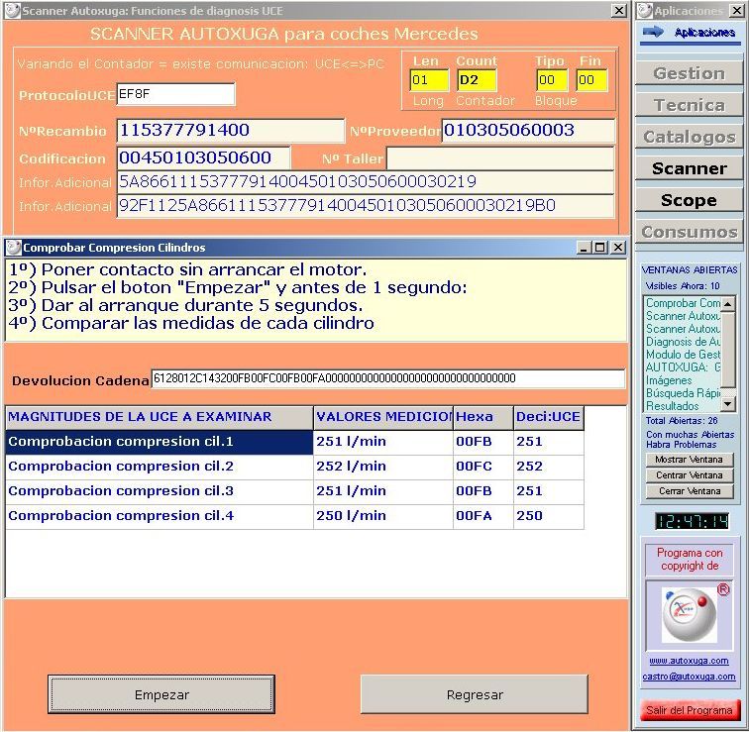Screen dimensions: 749x732
Task: Close the Scanner Autoxuga diagnosis window
Action: 619,11
